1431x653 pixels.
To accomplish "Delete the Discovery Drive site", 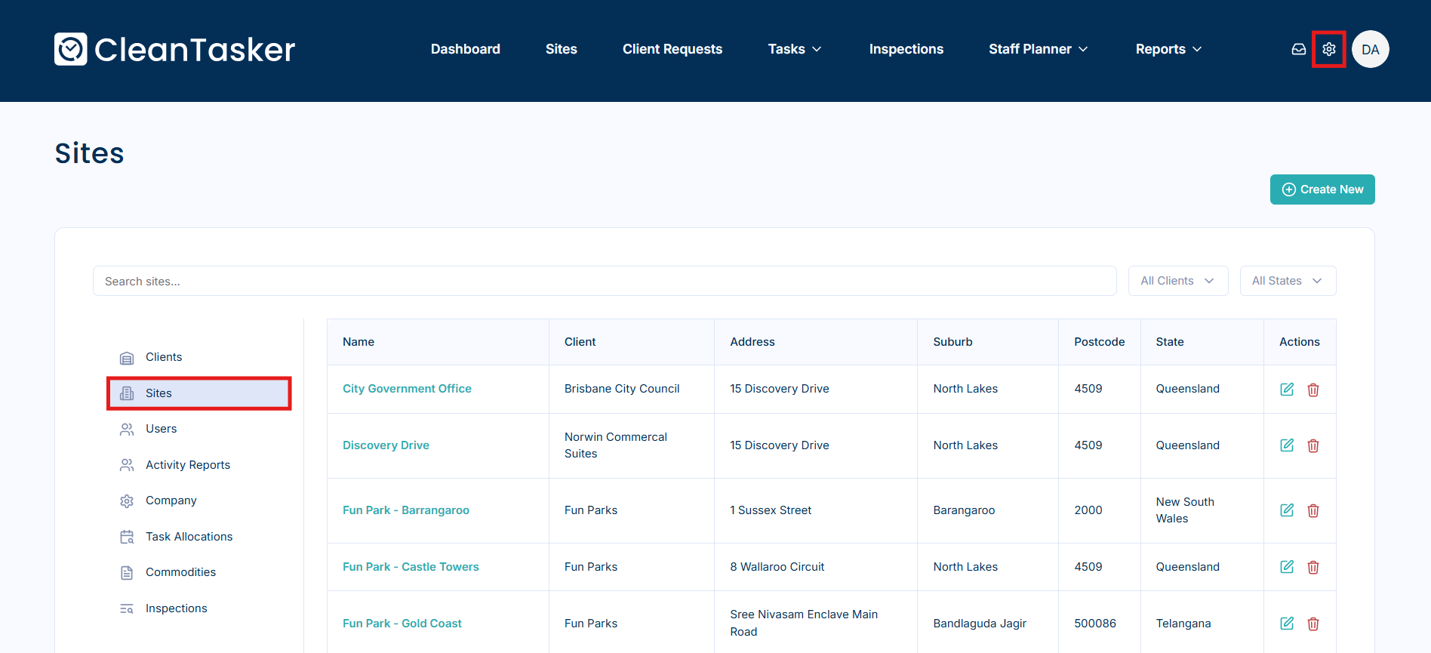I will pyautogui.click(x=1313, y=446).
